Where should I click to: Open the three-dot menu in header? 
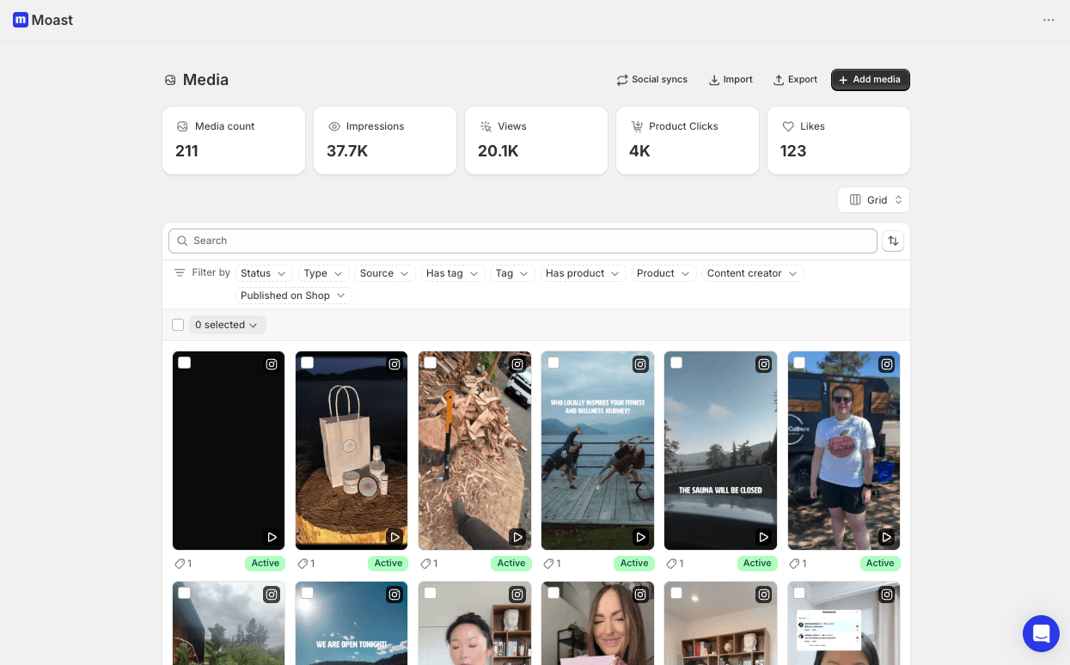tap(1049, 20)
